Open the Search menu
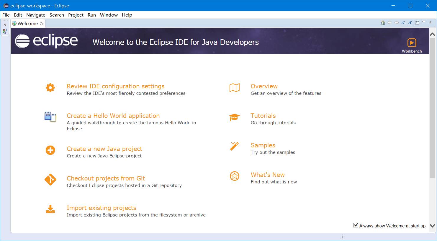437x241 pixels. click(x=57, y=15)
